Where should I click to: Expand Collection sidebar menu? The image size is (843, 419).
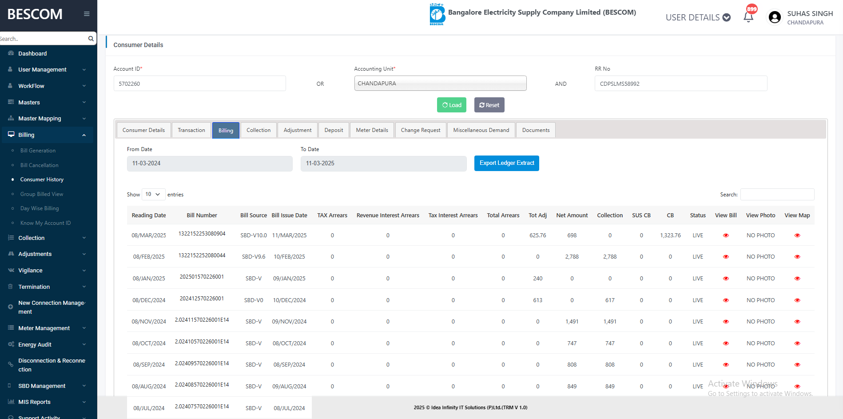pos(48,238)
